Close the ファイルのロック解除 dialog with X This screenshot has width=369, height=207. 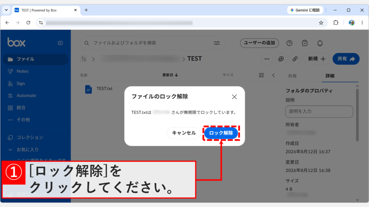click(234, 97)
